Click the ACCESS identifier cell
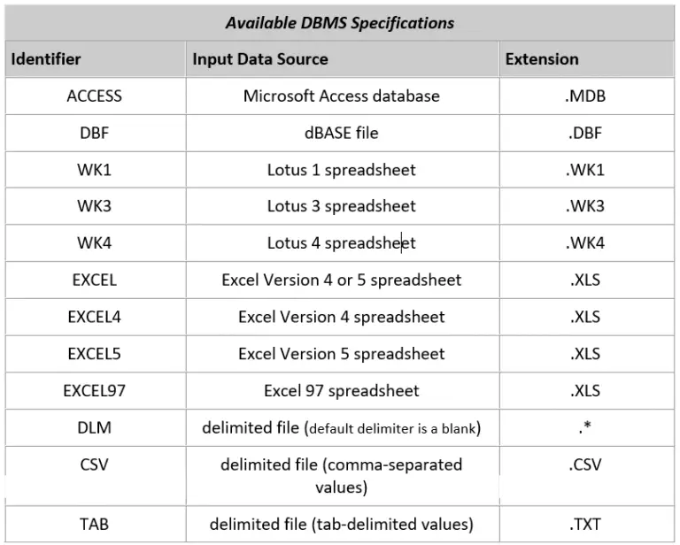Image resolution: width=680 pixels, height=545 pixels. (94, 96)
